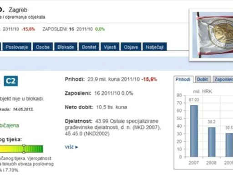Click the 67.03 value label on chart
Screen dimensions: 233x175
click(x=194, y=100)
